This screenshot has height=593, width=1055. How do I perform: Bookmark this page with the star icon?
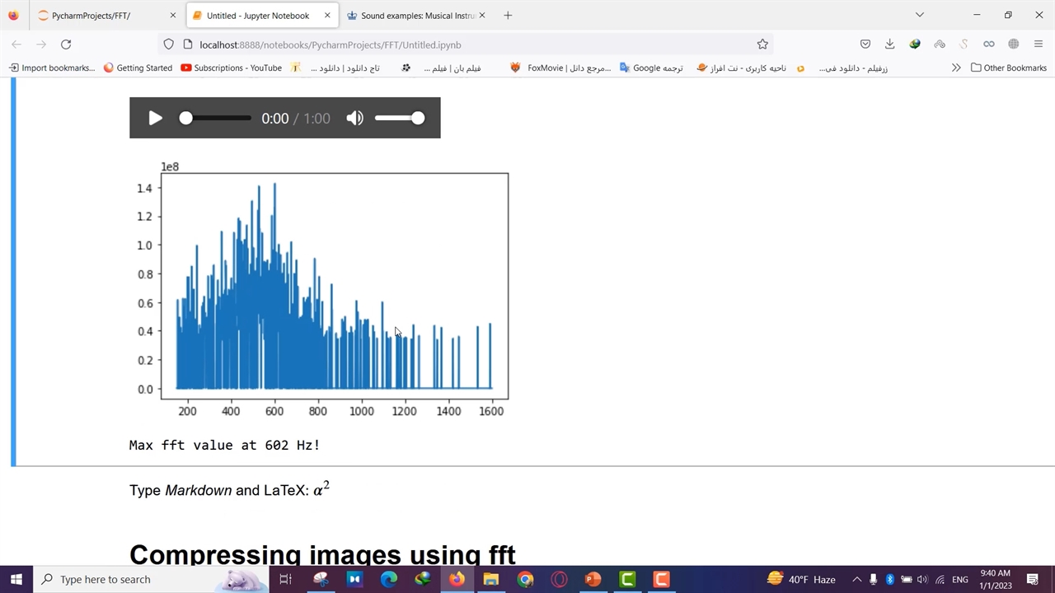coord(762,44)
